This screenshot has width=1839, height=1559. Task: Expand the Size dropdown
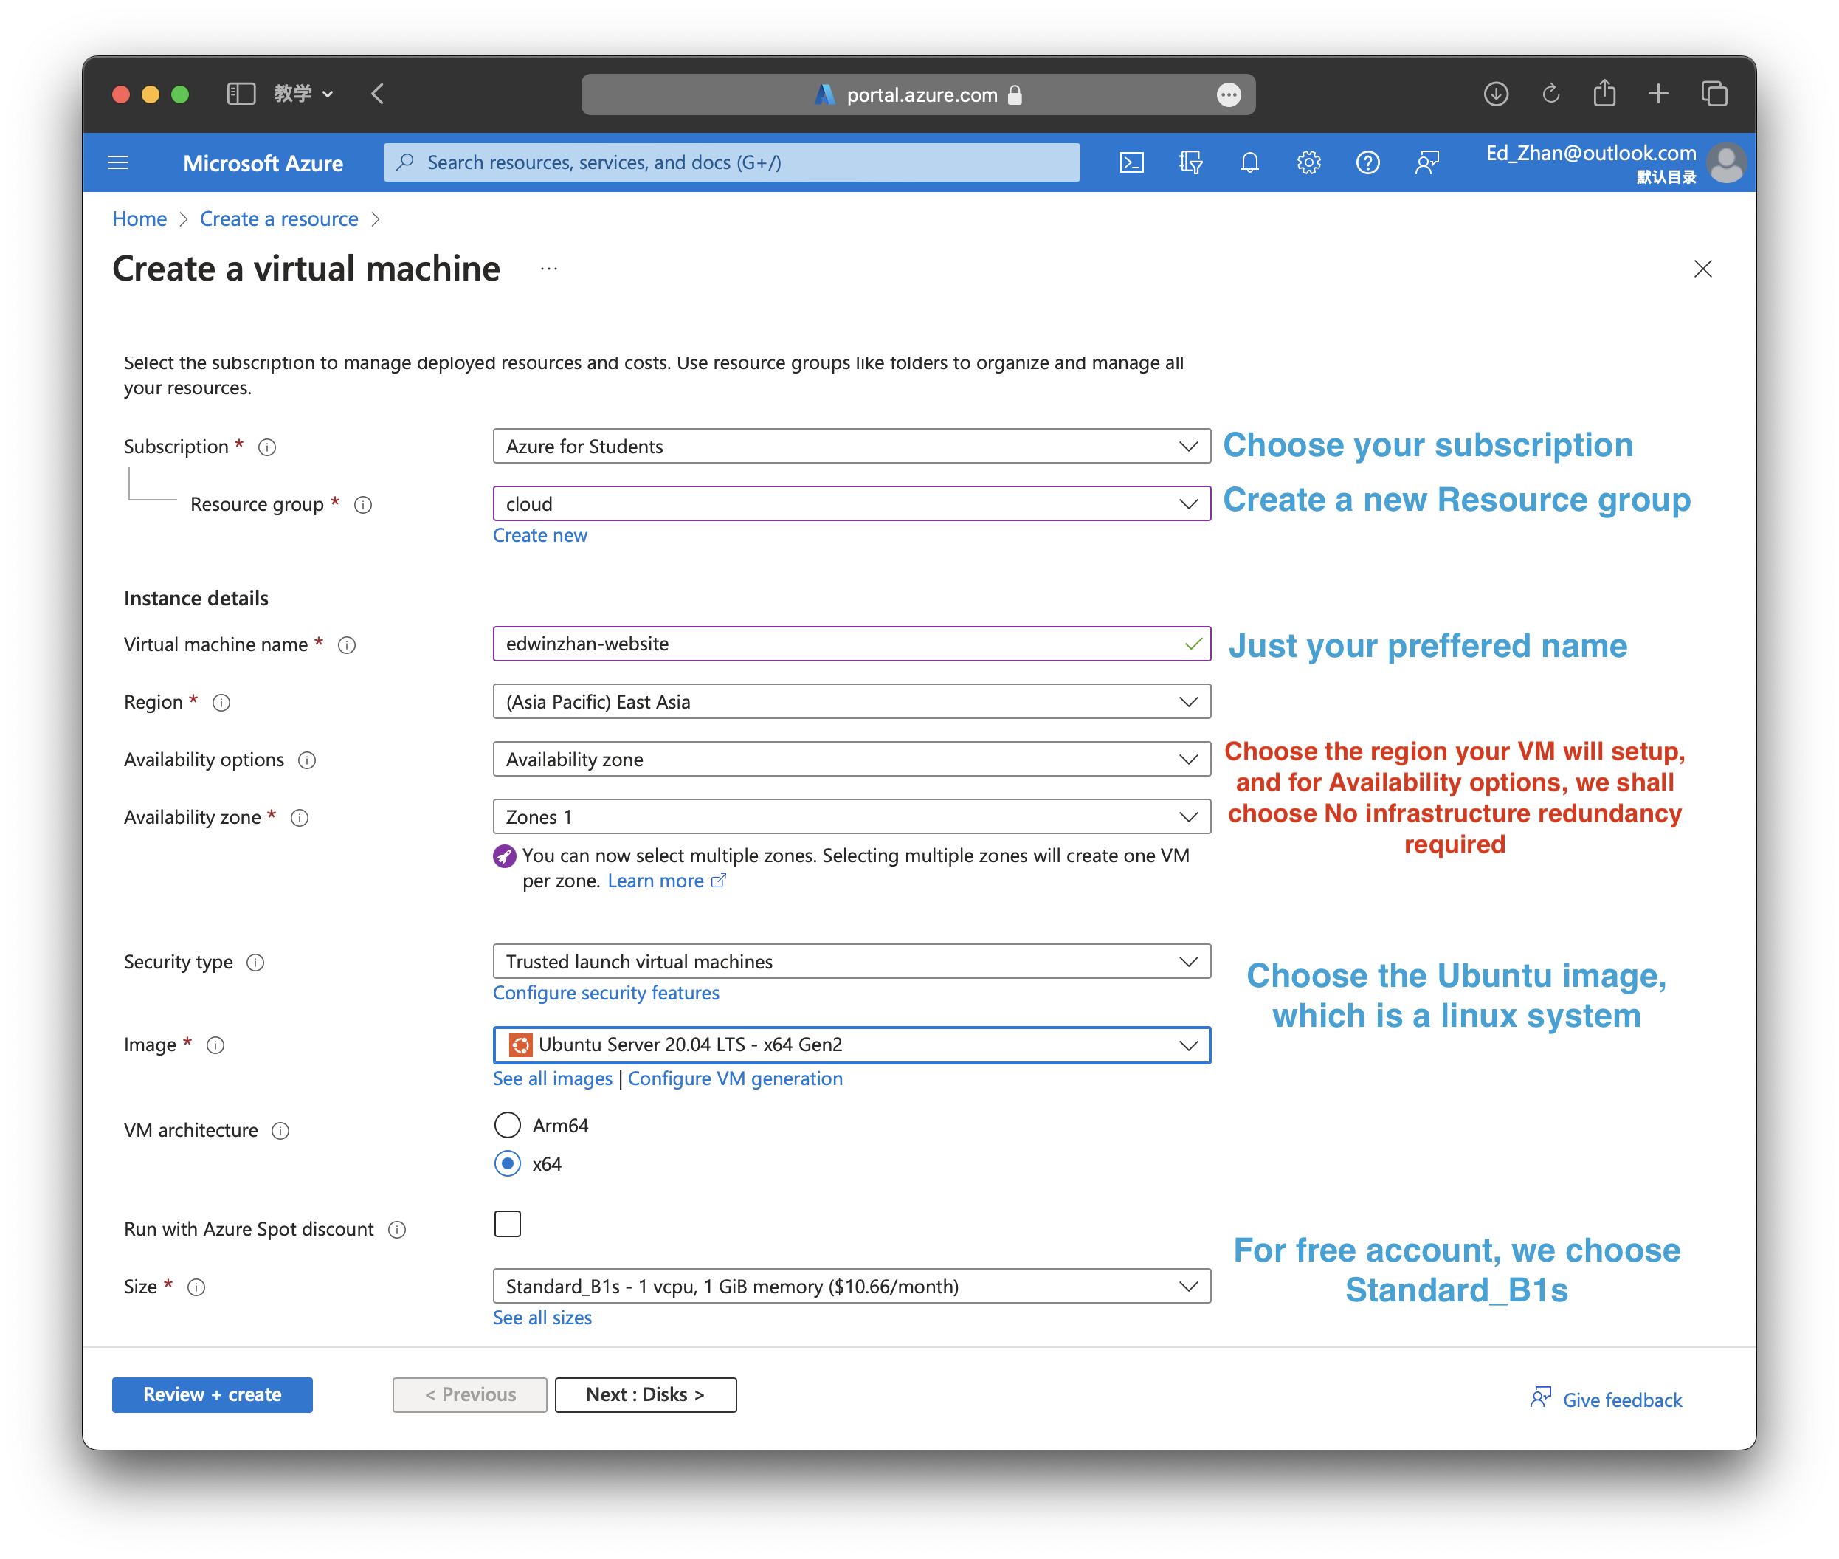pyautogui.click(x=851, y=1287)
